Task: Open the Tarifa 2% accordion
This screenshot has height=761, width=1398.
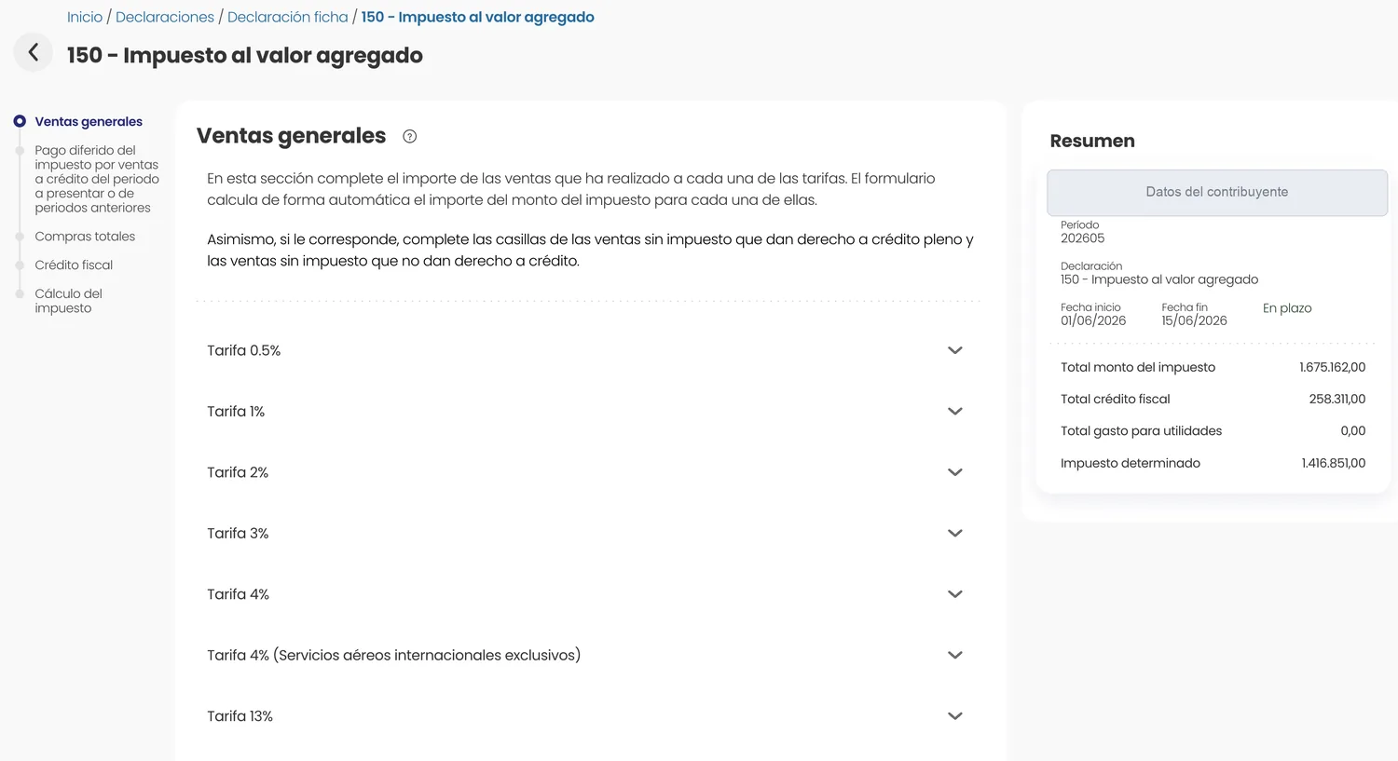Action: pos(585,472)
